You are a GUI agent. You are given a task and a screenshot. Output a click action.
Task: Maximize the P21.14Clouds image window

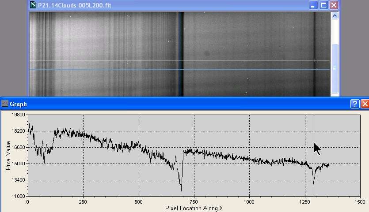(x=323, y=6)
